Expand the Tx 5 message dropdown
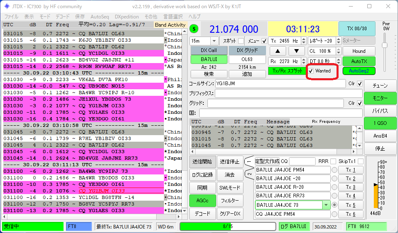Screen dimensions: 398x233 (326, 205)
